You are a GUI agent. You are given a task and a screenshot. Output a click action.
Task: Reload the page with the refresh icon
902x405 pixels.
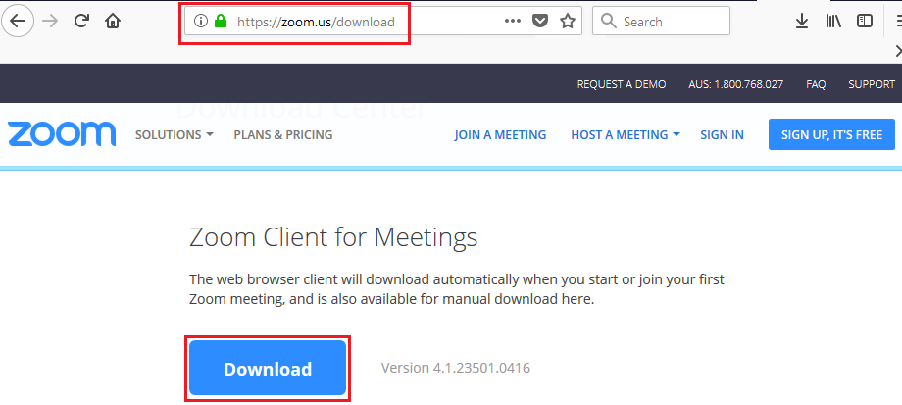coord(82,21)
